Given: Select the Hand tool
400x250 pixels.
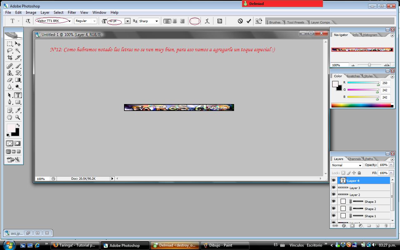Looking at the screenshot, I should click(10, 117).
